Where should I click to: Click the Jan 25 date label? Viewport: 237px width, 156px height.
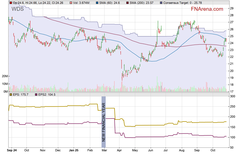74,151
